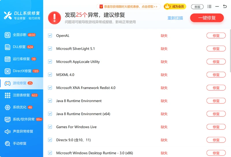231x157 pixels.
Task: Click the coupon banner 点击领取 link
Action: point(128,6)
